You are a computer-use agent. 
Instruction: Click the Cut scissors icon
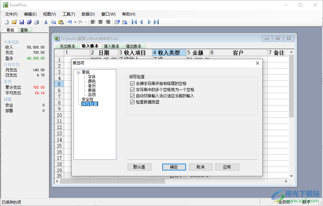point(46,22)
